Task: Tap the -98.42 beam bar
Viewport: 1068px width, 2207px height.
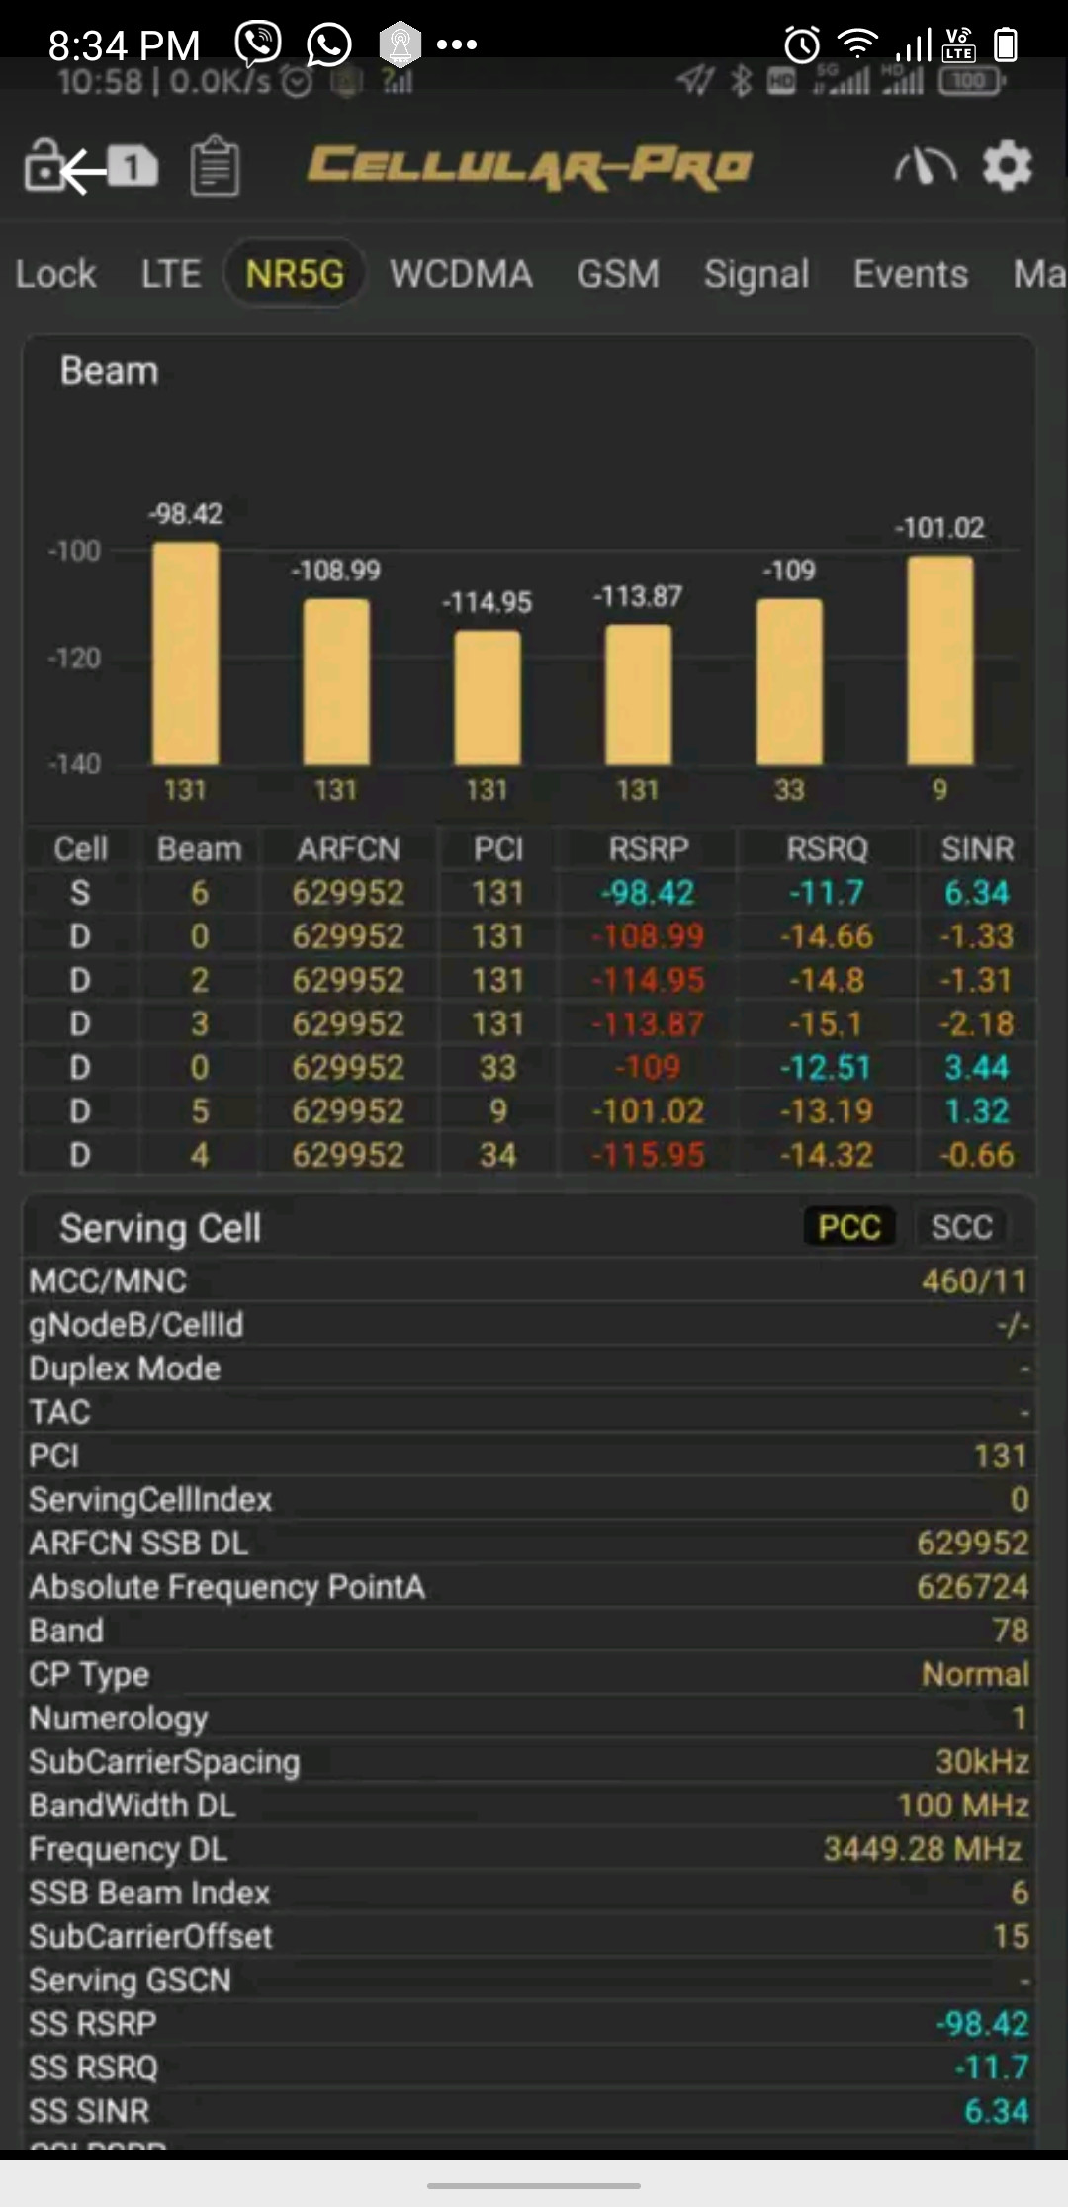Action: [185, 654]
